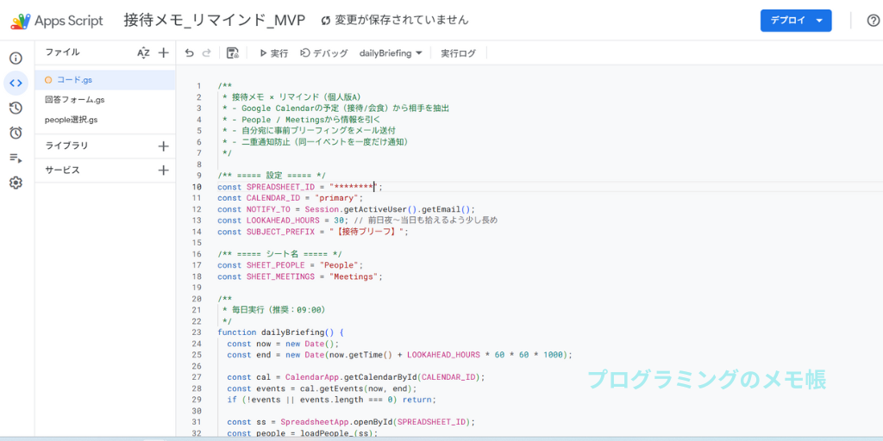Run the script with 実行 button

click(273, 53)
